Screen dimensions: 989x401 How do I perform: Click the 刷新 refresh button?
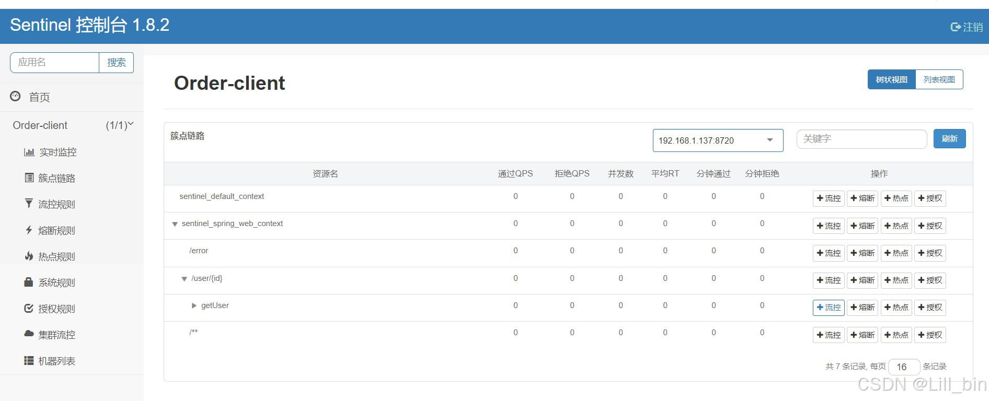coord(949,139)
